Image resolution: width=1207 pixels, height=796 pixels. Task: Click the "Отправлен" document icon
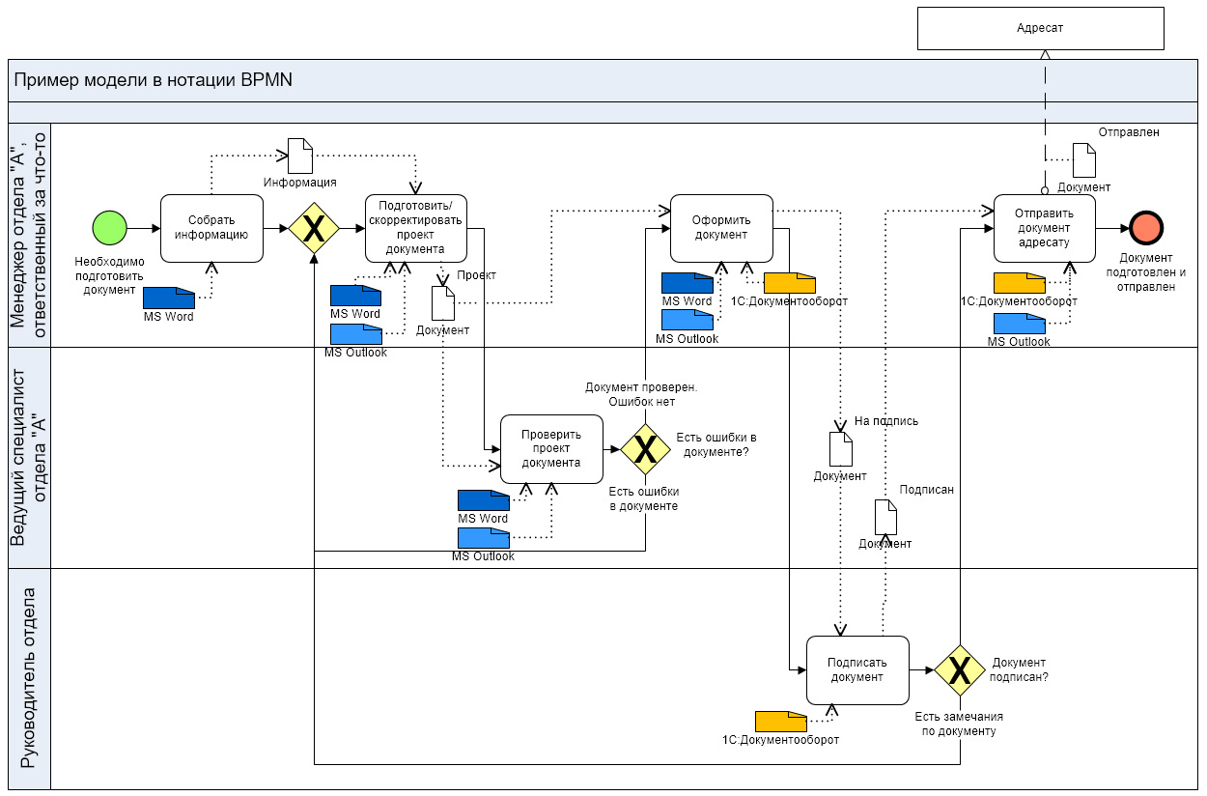(1084, 160)
